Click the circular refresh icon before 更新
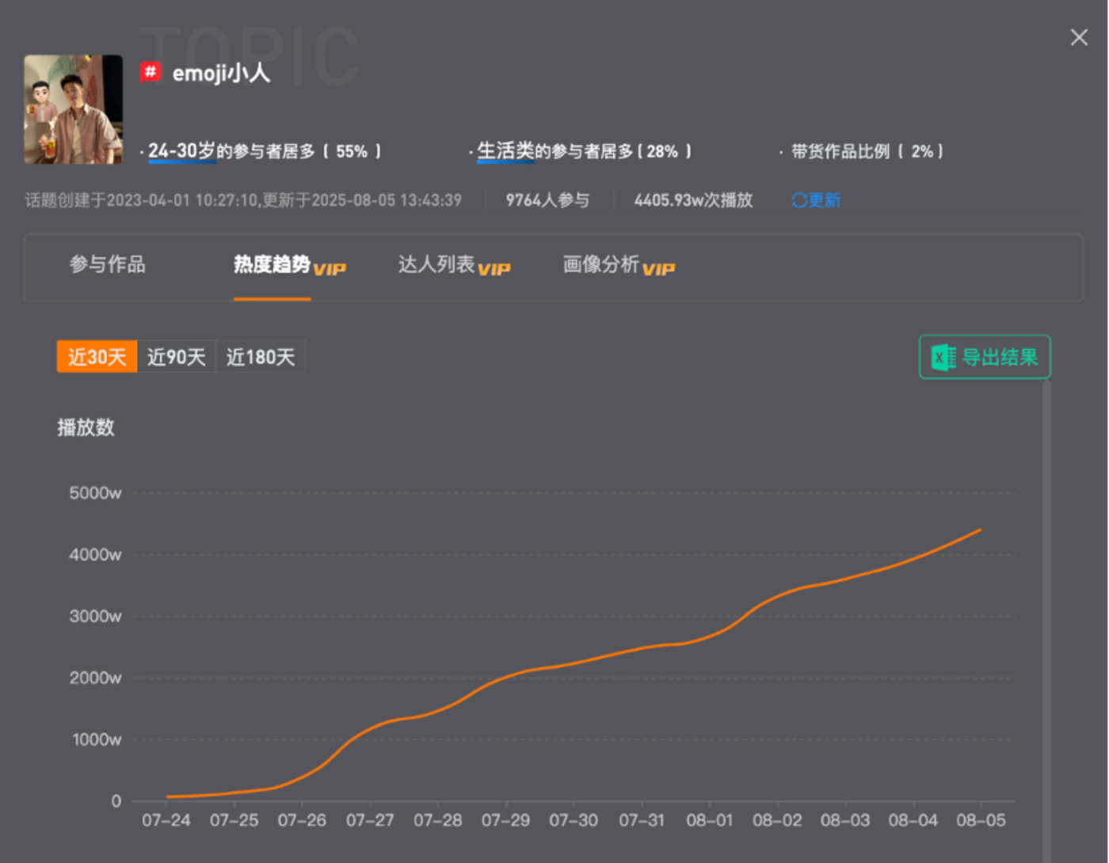The width and height of the screenshot is (1109, 863). coord(799,200)
